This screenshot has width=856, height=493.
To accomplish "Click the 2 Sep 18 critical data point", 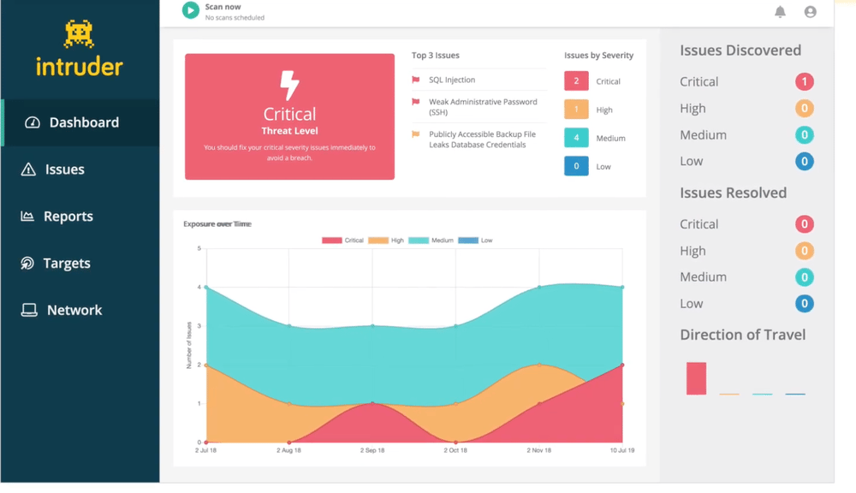I will click(x=372, y=403).
